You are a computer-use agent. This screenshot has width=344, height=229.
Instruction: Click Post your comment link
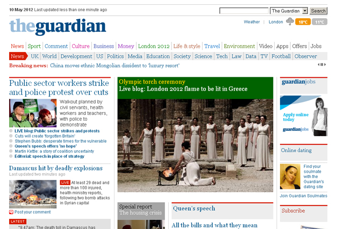point(32,212)
